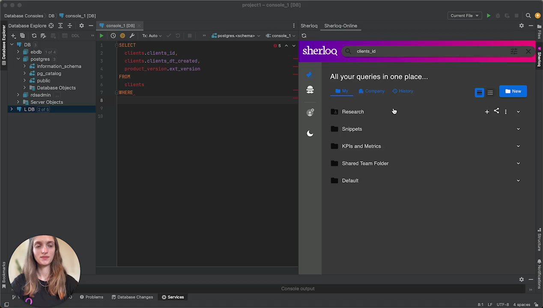
Task: Select the rdsadmin tree item
Action: (x=41, y=95)
